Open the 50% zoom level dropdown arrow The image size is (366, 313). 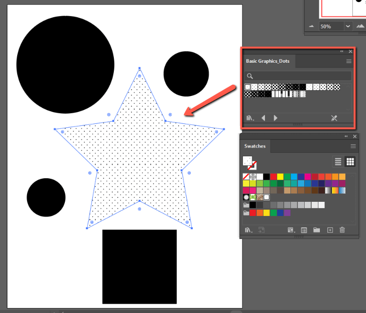(348, 26)
